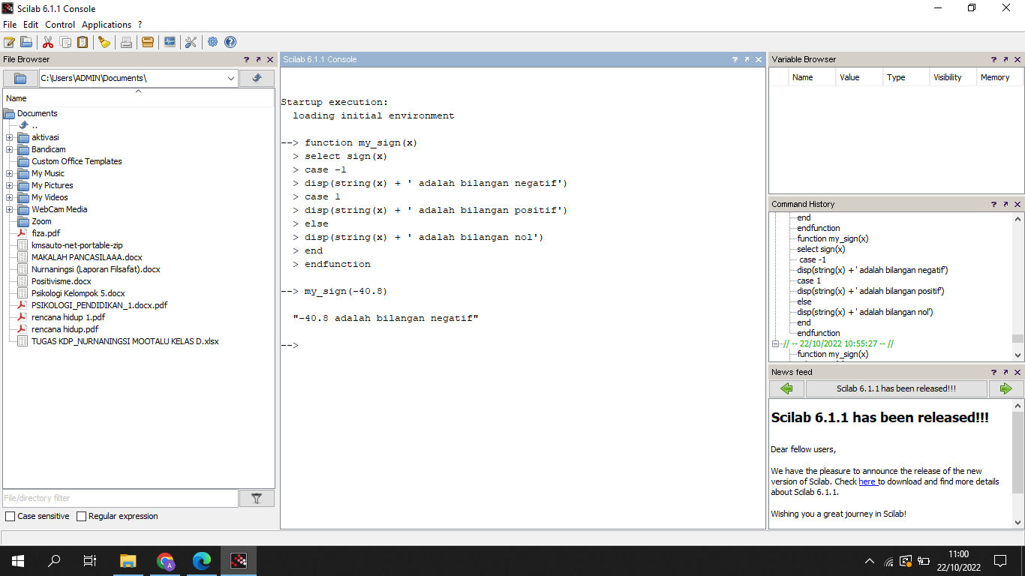Open the directory path dropdown
This screenshot has height=576, width=1025.
tap(230, 78)
